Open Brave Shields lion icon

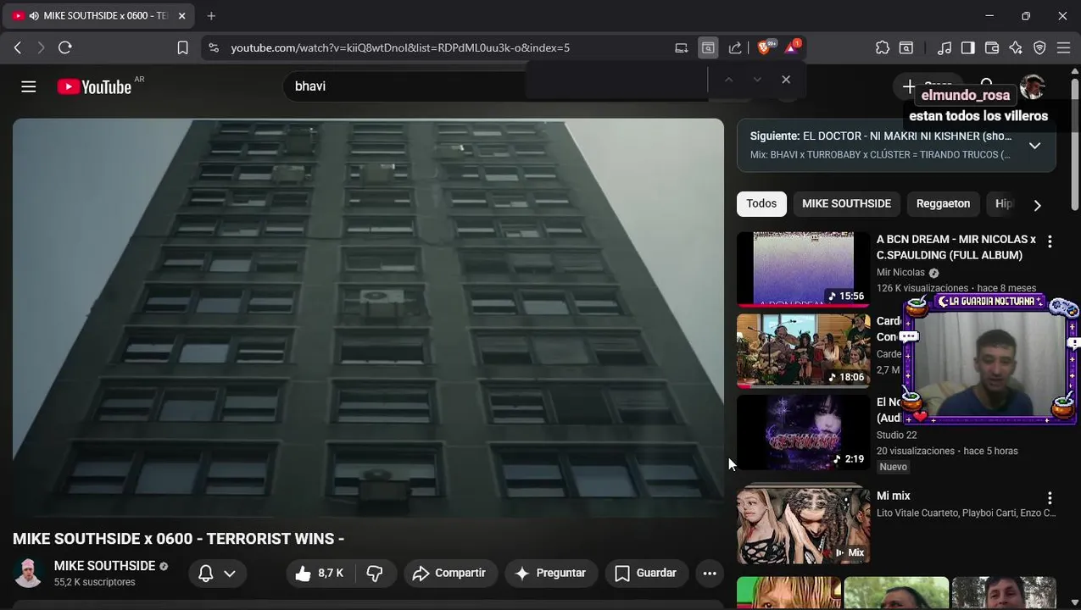765,48
